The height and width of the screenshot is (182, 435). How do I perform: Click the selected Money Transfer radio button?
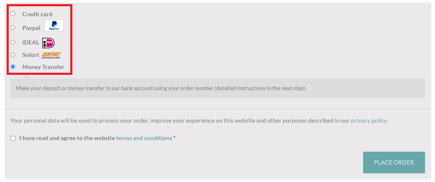click(13, 66)
